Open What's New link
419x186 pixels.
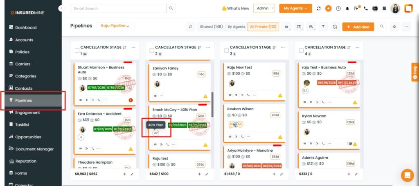(235, 8)
